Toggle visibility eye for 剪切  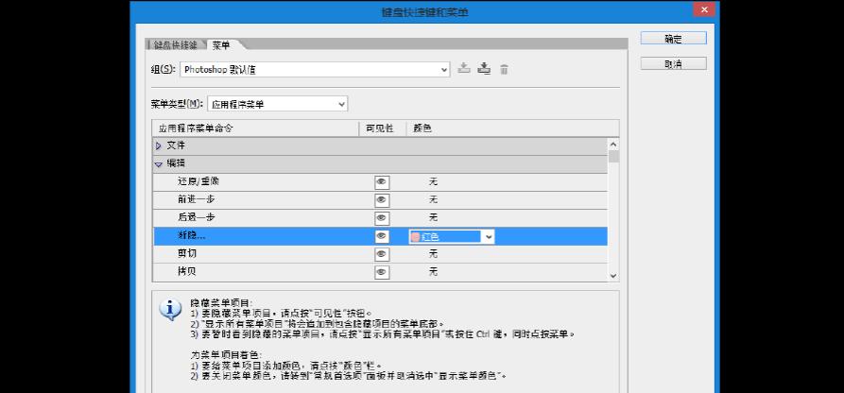point(382,253)
